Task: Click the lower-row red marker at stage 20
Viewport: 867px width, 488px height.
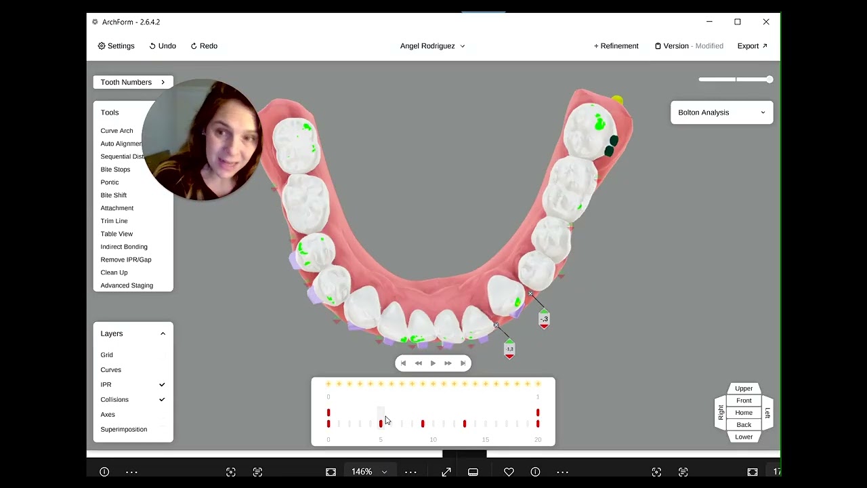Action: point(538,424)
